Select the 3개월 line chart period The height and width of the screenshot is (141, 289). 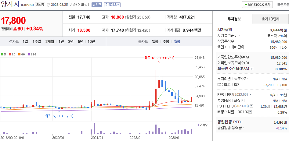pos(49,41)
